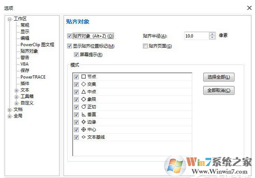This screenshot has height=178, width=255.
Task: Toggle 贴齐对象 (Alt+Z) checkbox
Action: 70,36
